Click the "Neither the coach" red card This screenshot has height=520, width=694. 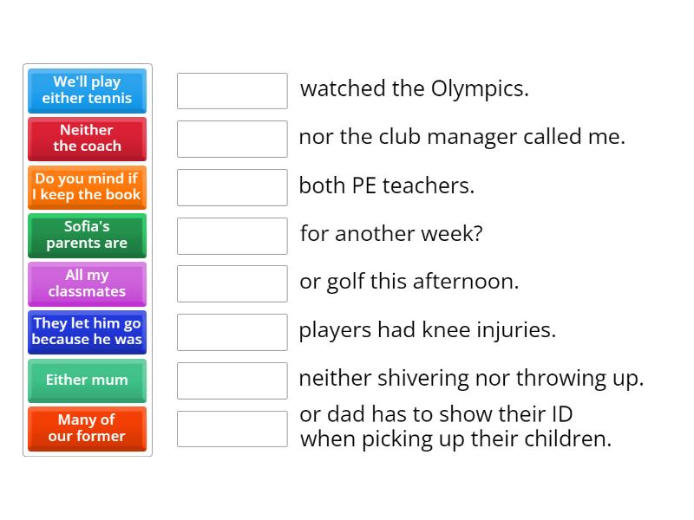tap(87, 139)
